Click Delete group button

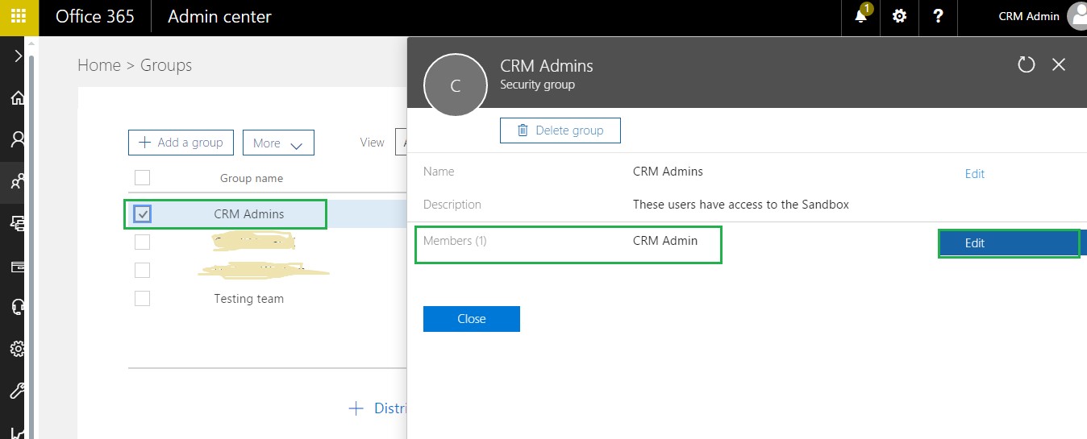(560, 130)
